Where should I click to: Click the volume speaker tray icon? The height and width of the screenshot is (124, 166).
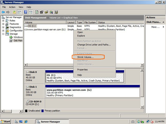(152, 122)
